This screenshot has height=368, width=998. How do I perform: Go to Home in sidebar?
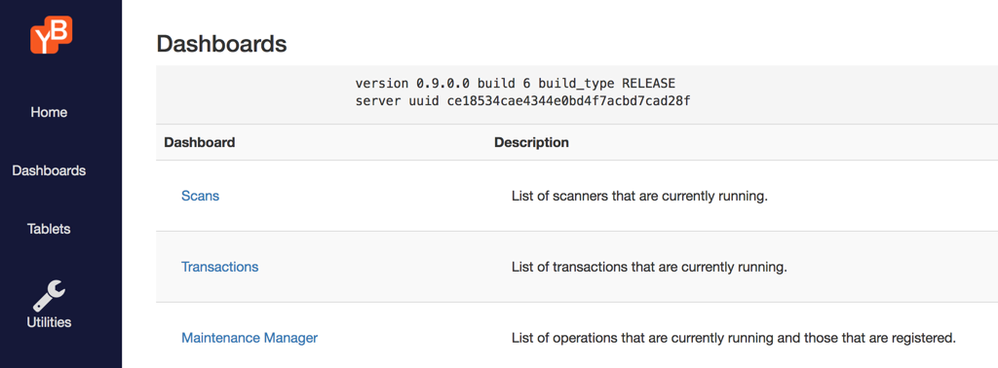(49, 113)
